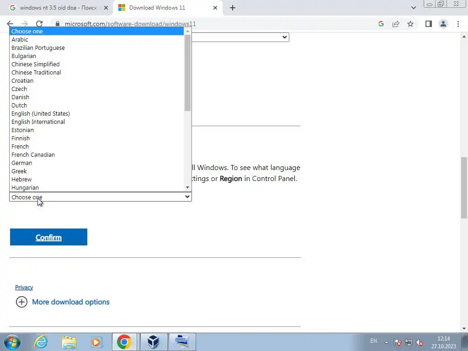The width and height of the screenshot is (468, 351).
Task: Click the Confirm button
Action: 48,237
